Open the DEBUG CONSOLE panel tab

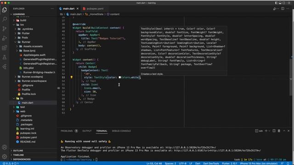click(x=121, y=131)
